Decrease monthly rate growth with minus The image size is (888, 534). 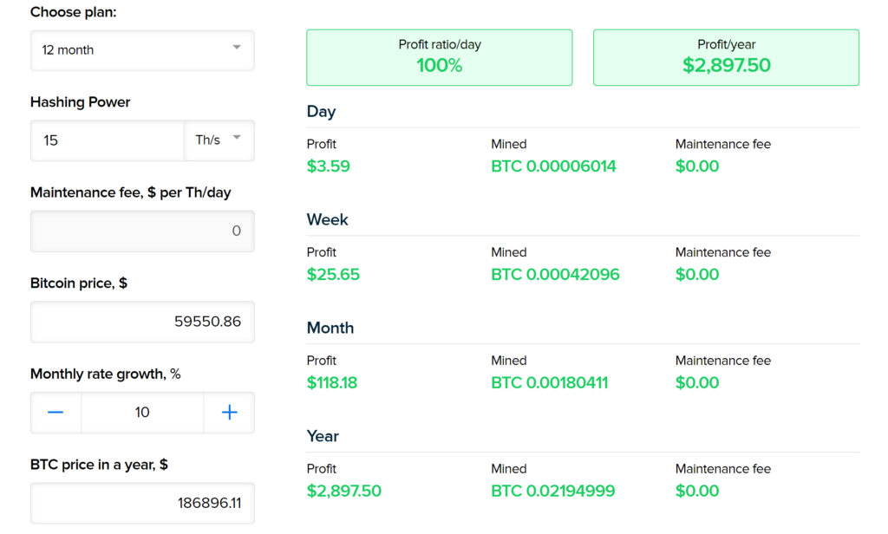pos(55,413)
